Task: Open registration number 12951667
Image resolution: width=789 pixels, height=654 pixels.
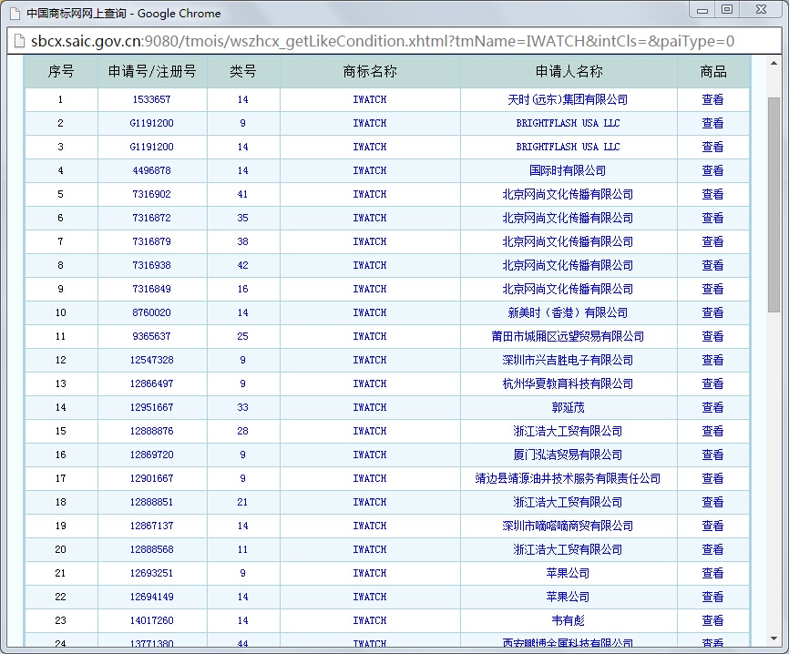Action: coord(151,407)
